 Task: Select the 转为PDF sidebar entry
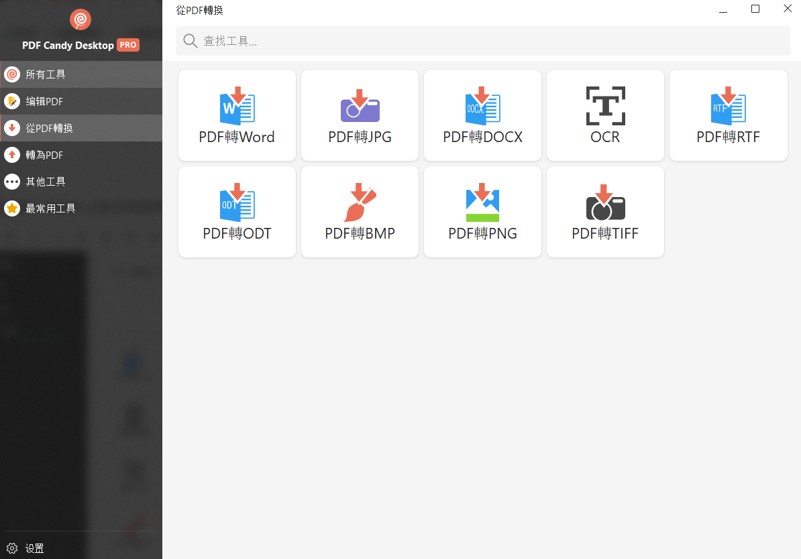[x=43, y=155]
